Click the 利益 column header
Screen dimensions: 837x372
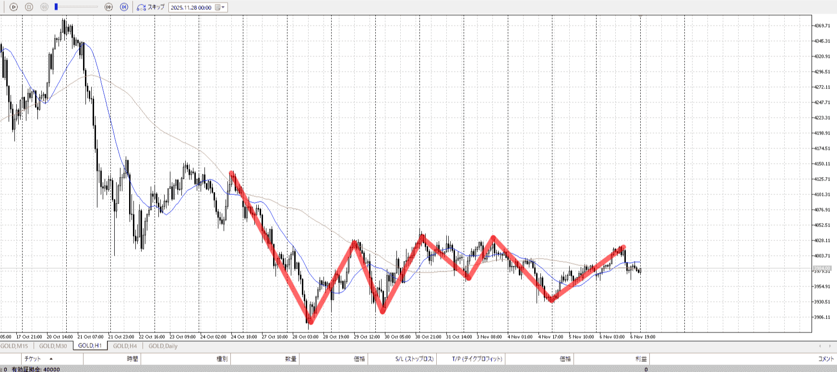coord(641,359)
